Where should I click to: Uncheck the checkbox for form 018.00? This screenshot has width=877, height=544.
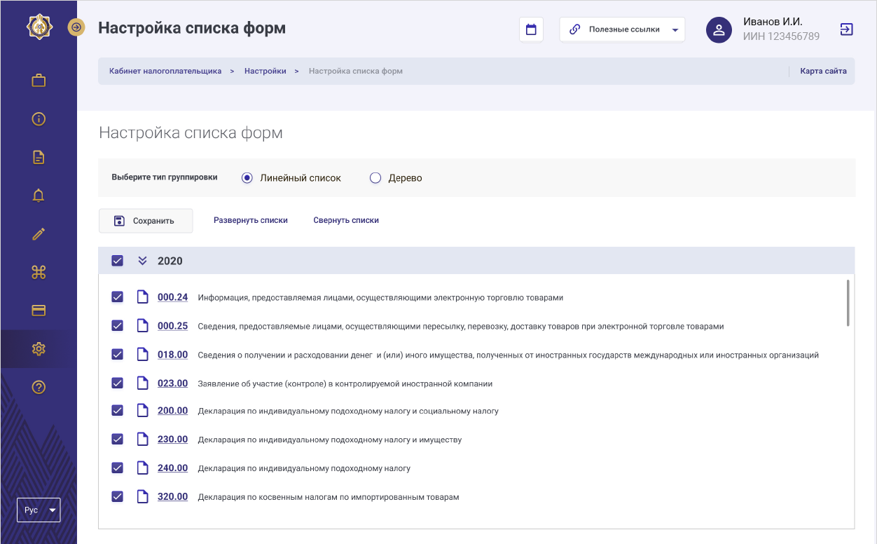(x=117, y=355)
